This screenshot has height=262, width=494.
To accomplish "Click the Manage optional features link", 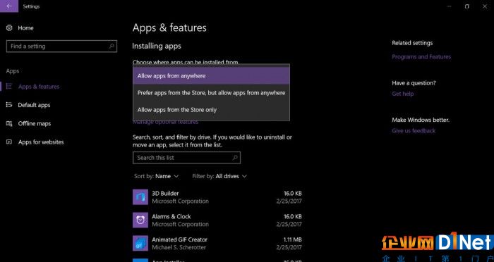I will (x=165, y=122).
